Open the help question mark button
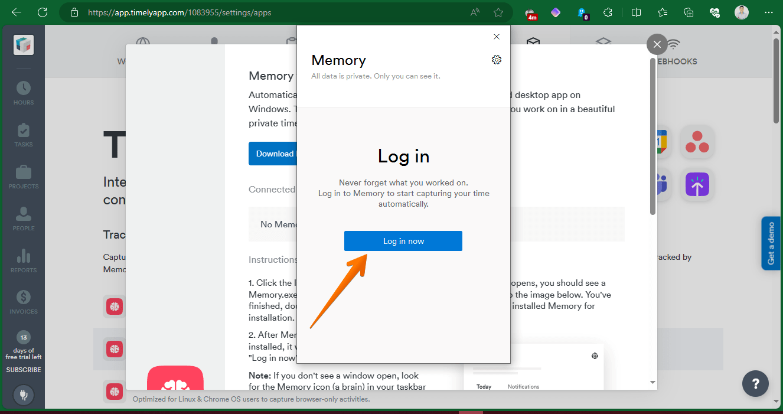This screenshot has height=414, width=783. [x=755, y=383]
